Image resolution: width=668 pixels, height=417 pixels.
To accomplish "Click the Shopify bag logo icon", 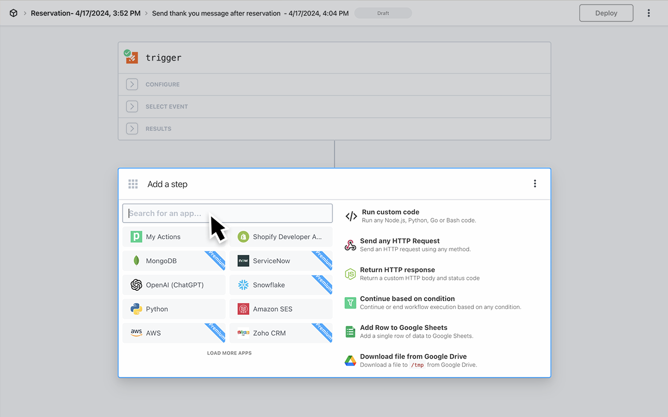I will pyautogui.click(x=243, y=237).
